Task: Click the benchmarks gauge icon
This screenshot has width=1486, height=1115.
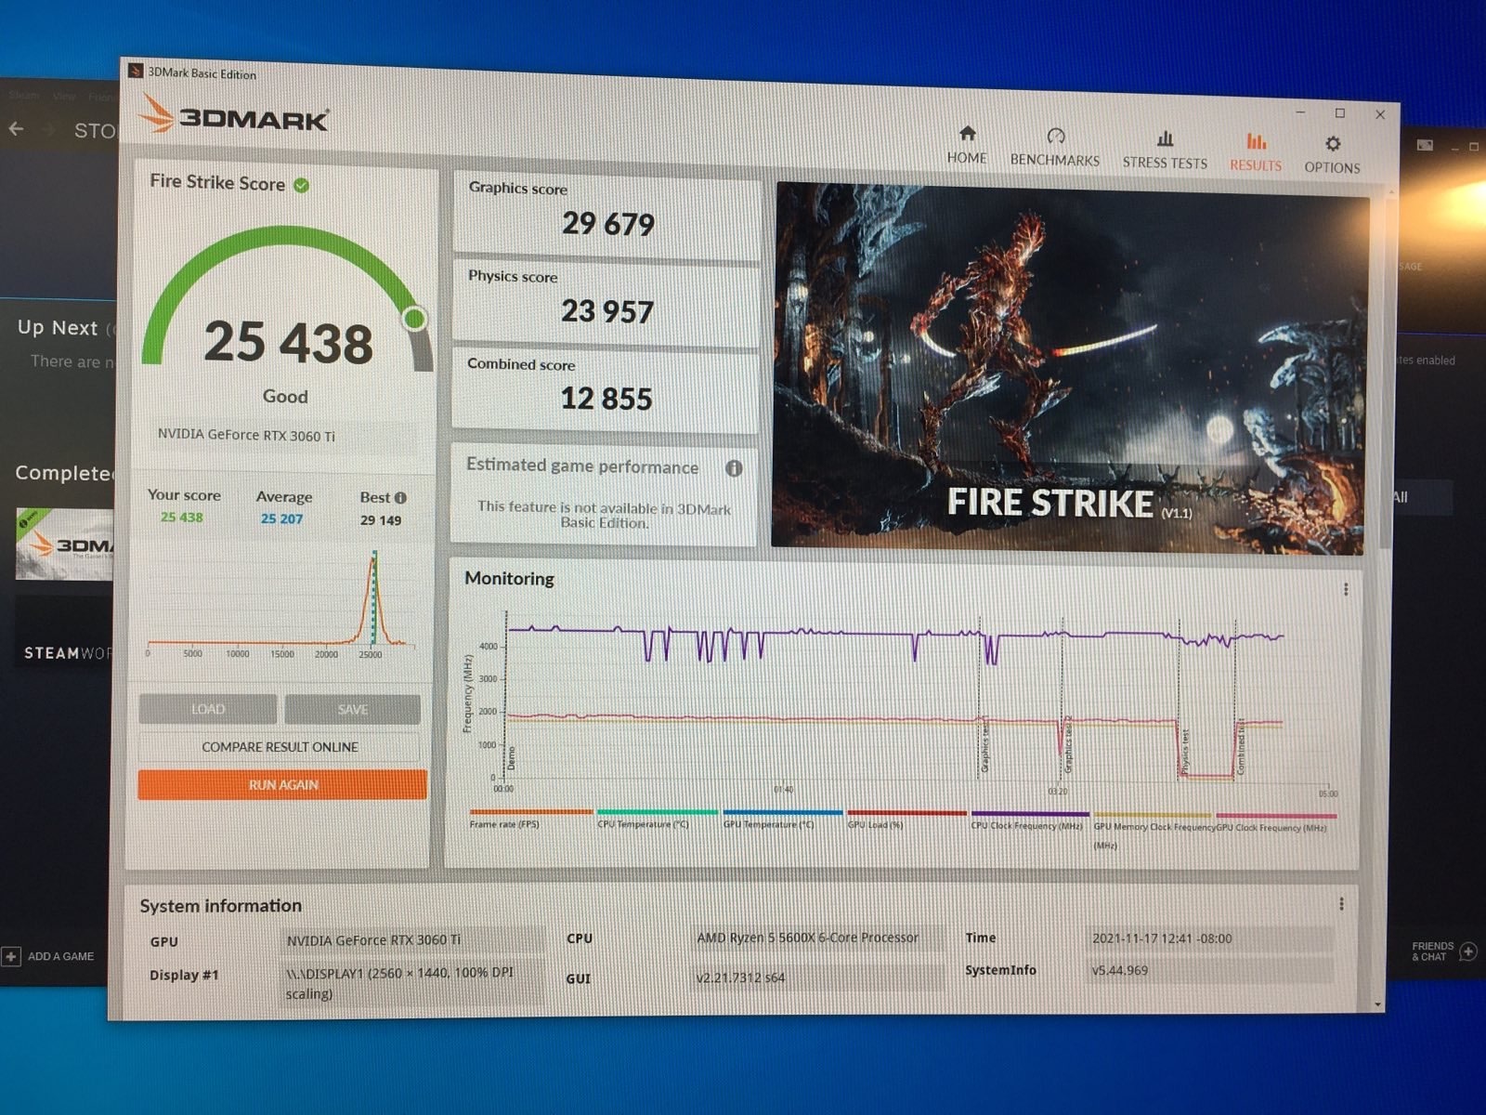Action: pos(1055,137)
